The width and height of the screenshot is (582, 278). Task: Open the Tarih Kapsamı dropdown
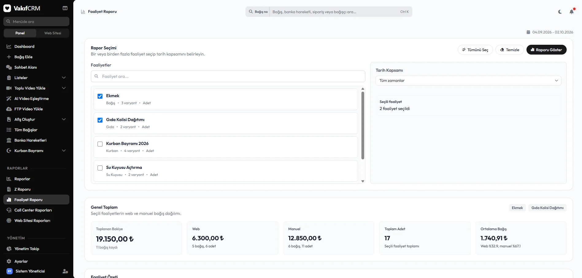point(468,81)
